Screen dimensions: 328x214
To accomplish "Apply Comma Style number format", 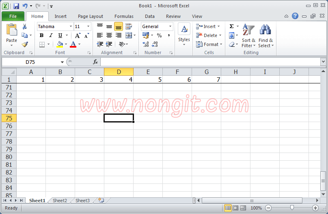I will click(x=168, y=35).
